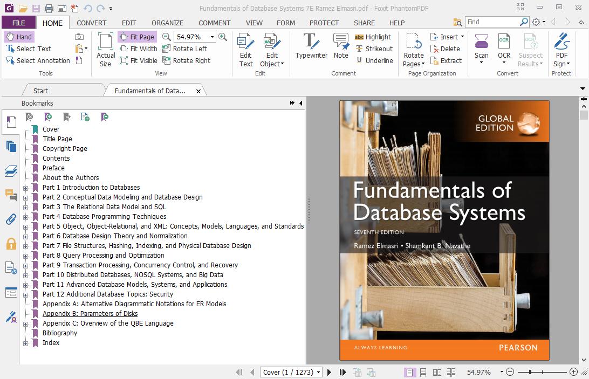Click Delete pages button
Screen dimensions: 589x379
pos(445,49)
